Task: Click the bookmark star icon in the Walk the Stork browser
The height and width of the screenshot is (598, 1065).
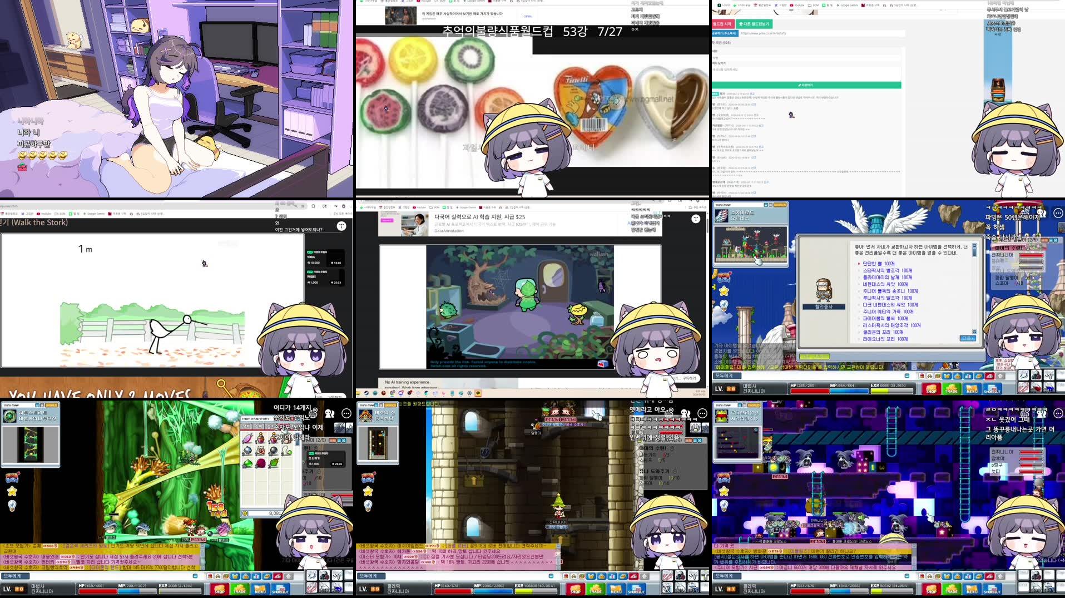Action: [303, 206]
